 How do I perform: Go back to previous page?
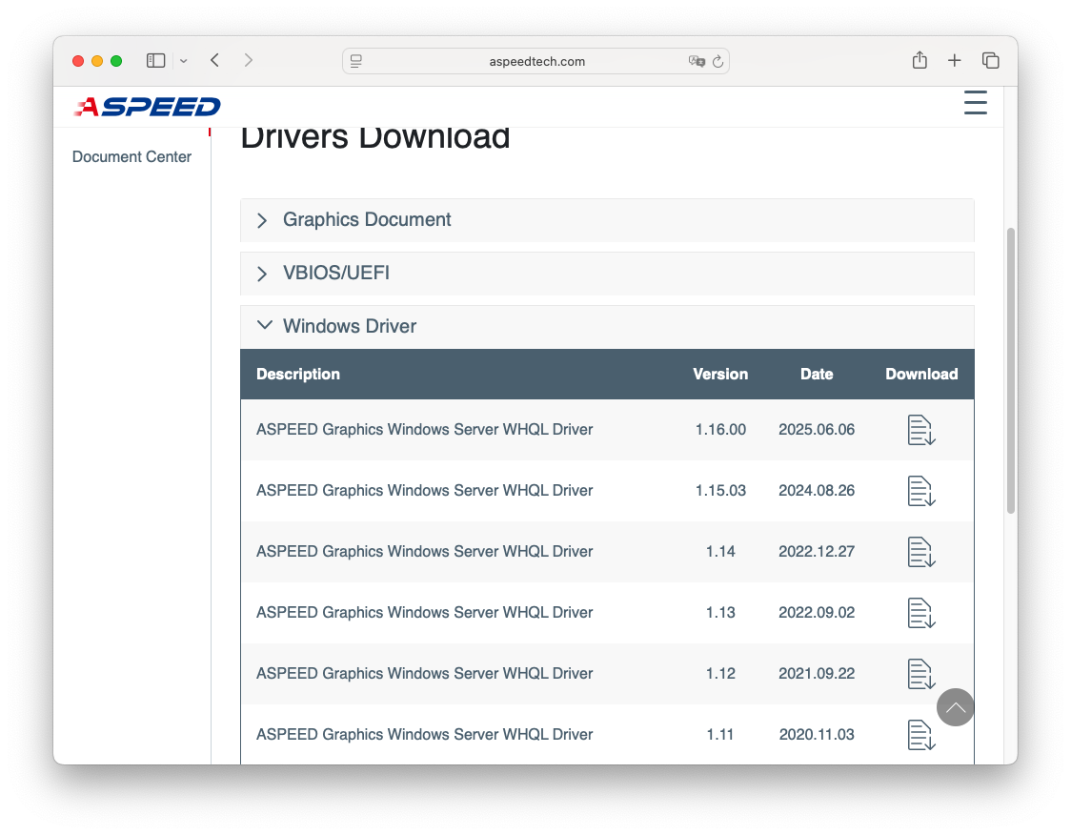[x=215, y=61]
